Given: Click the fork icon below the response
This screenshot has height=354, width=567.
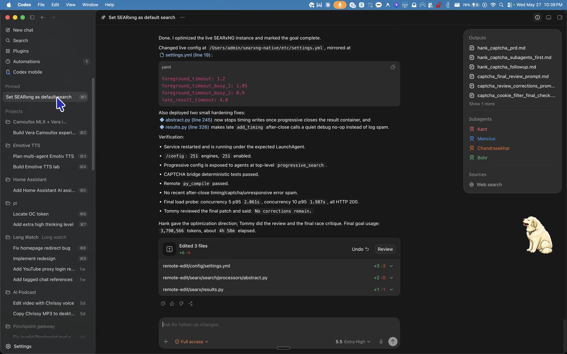Looking at the screenshot, I should (x=190, y=303).
